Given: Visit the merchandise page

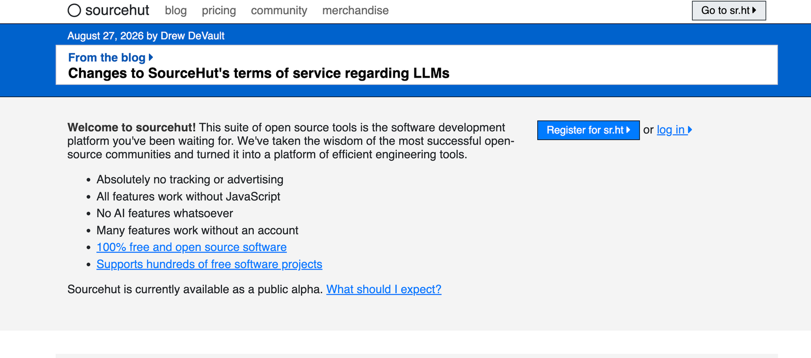Looking at the screenshot, I should click(x=355, y=10).
